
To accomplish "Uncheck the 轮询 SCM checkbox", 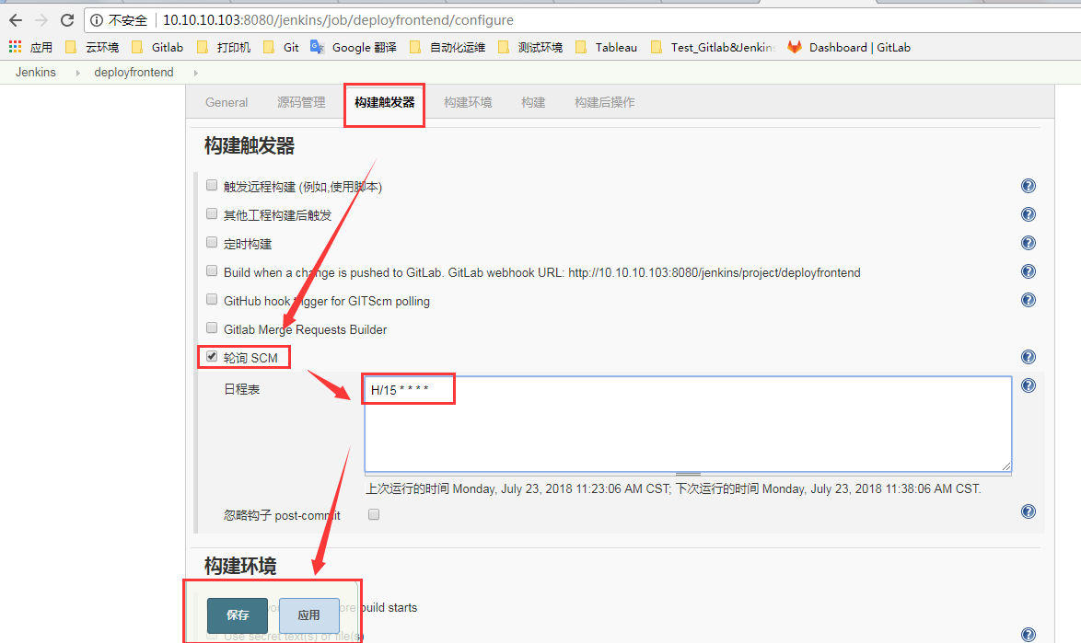I will 212,356.
